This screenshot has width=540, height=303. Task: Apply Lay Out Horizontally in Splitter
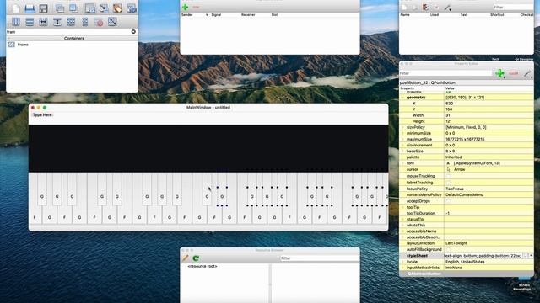pos(43,22)
